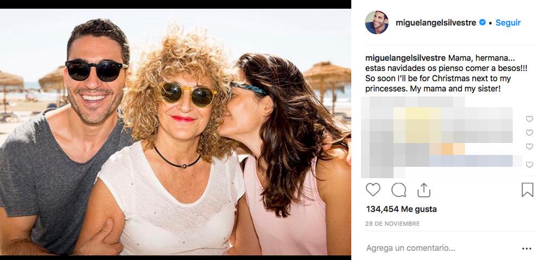Open the three-dot more options menu
This screenshot has width=542, height=260.
tap(526, 249)
